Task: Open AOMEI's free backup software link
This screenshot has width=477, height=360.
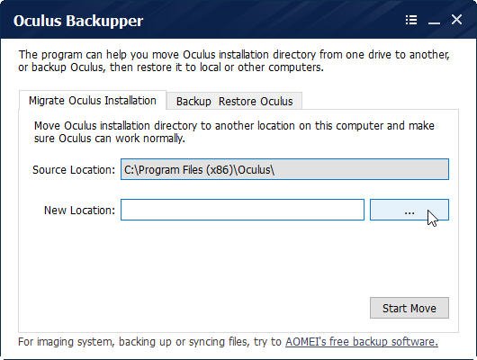Action: click(x=362, y=342)
